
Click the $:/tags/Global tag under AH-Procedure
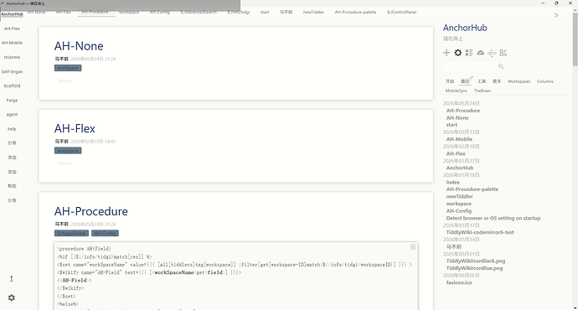[x=71, y=233]
